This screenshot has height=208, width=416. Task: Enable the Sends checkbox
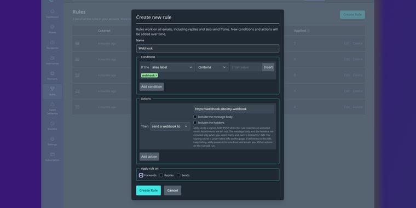point(178,175)
